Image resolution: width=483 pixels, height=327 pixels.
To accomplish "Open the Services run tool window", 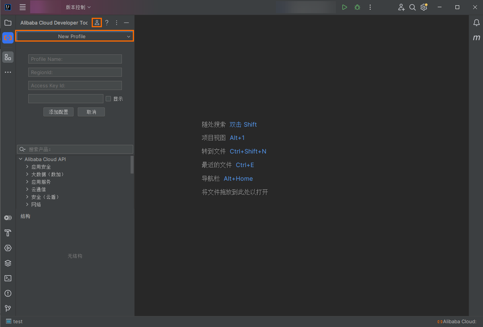I will (x=8, y=248).
